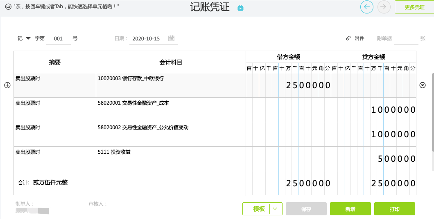Click the green 新增 button
This screenshot has height=219, width=434.
(350, 209)
